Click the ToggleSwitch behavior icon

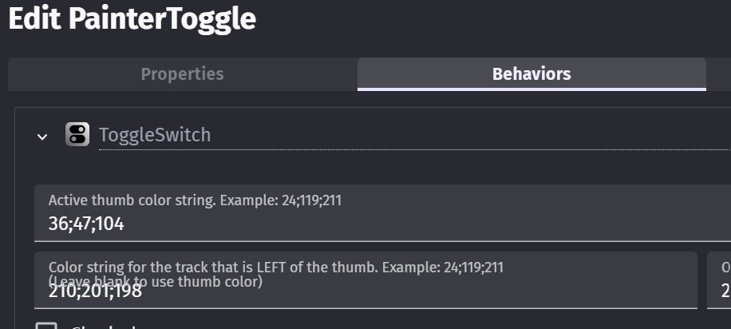click(x=77, y=134)
